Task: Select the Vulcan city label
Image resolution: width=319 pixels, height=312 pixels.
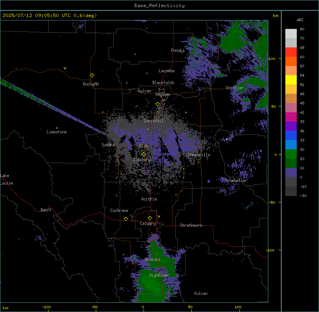Action: pyautogui.click(x=201, y=293)
